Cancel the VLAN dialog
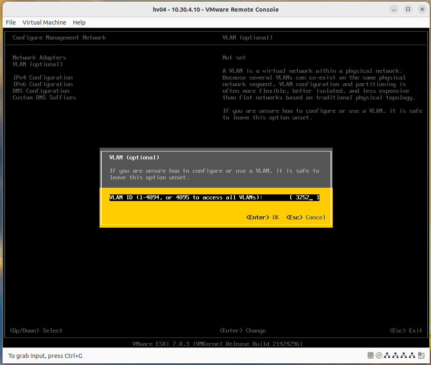 coord(306,217)
